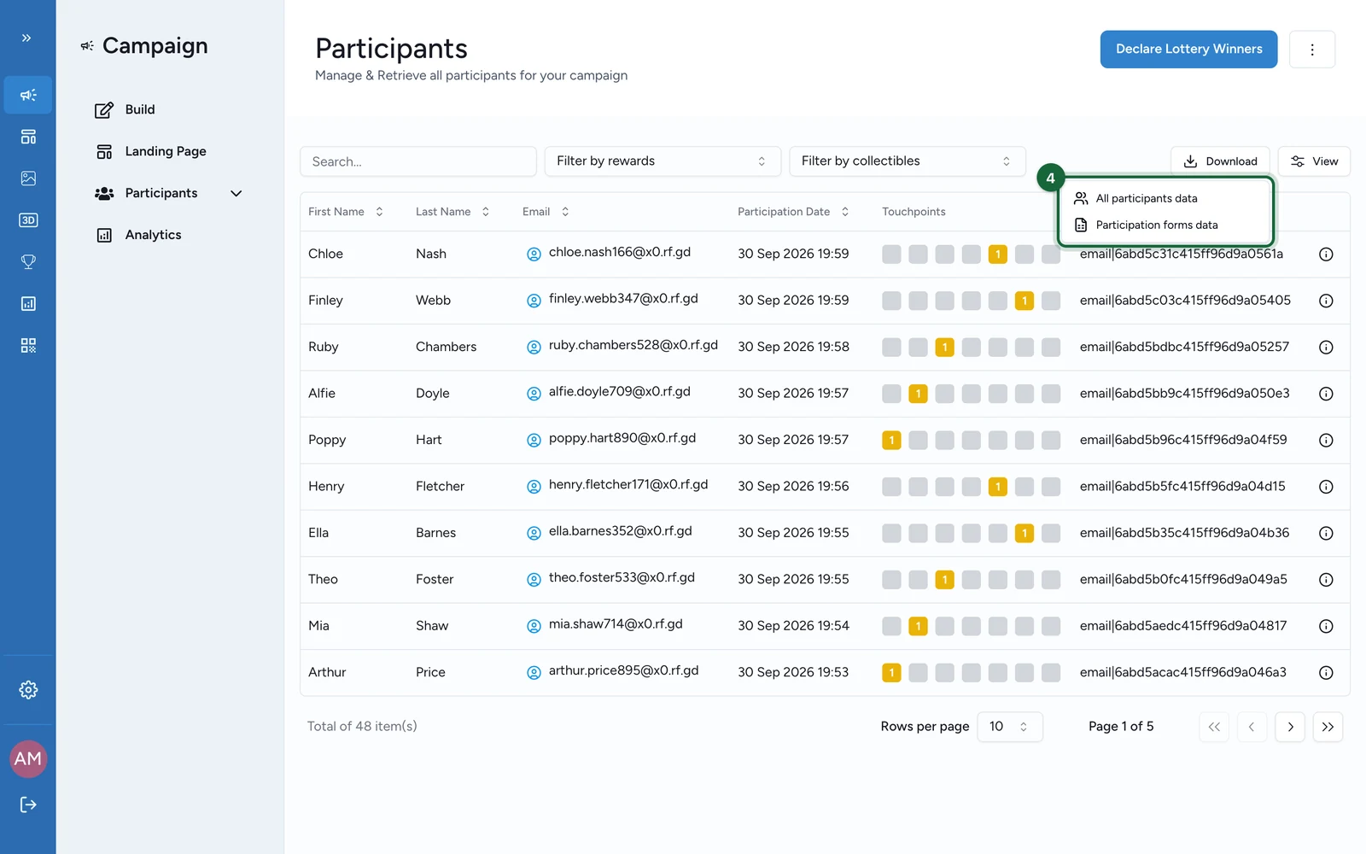Viewport: 1366px width, 854px height.
Task: Open the View options button
Action: 1314,161
